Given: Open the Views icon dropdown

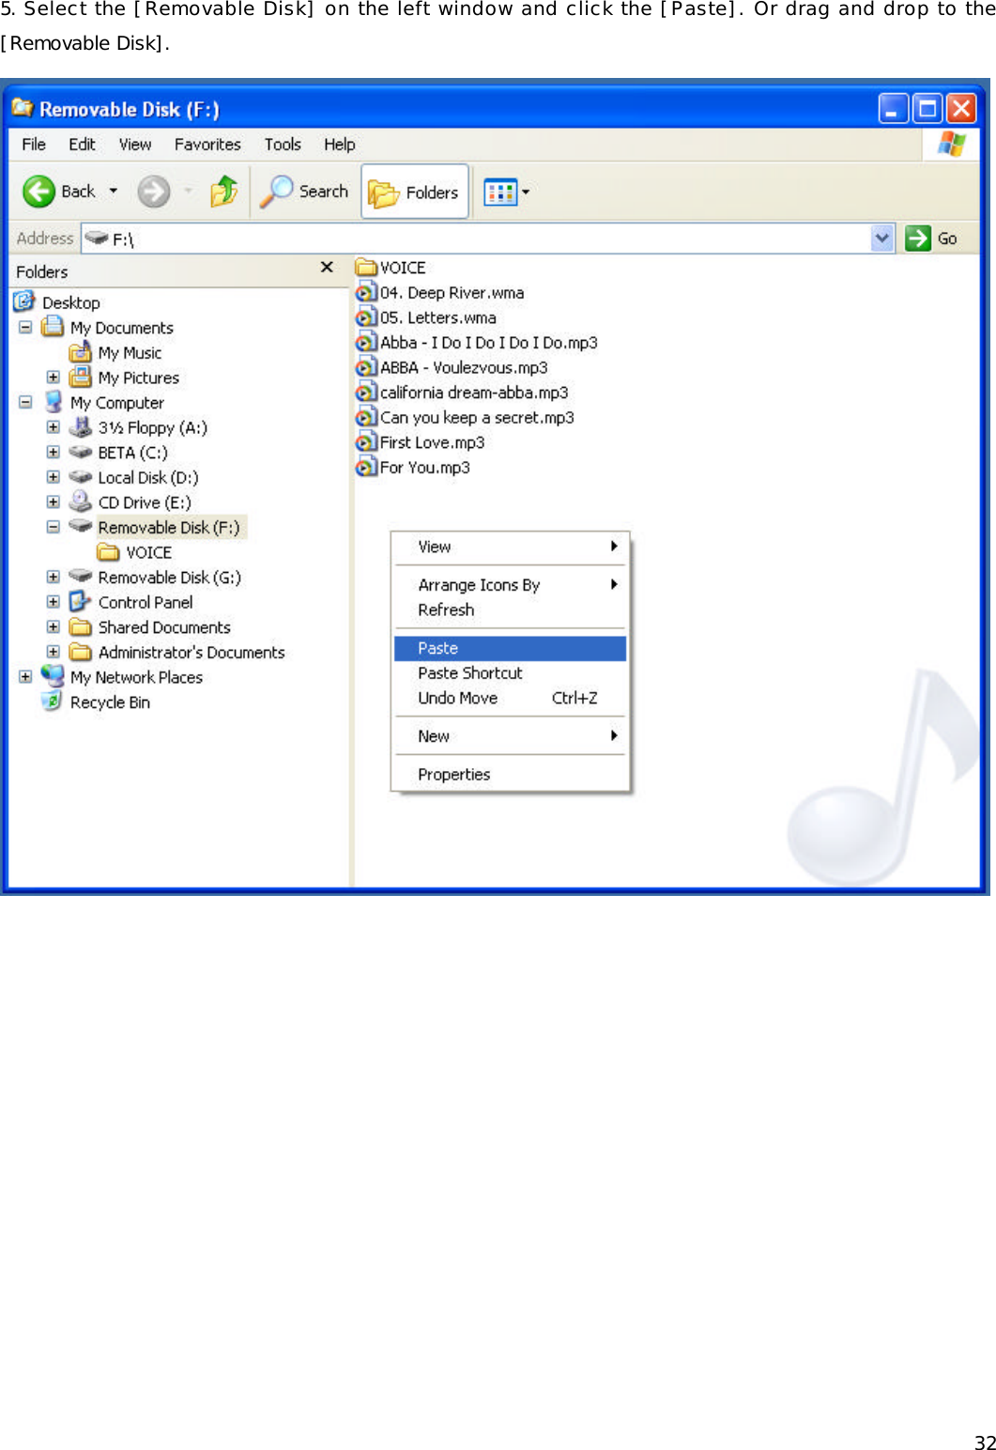Looking at the screenshot, I should point(506,193).
